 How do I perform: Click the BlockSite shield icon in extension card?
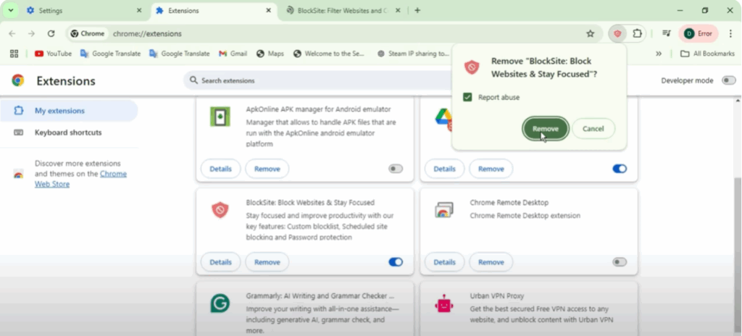click(x=220, y=210)
